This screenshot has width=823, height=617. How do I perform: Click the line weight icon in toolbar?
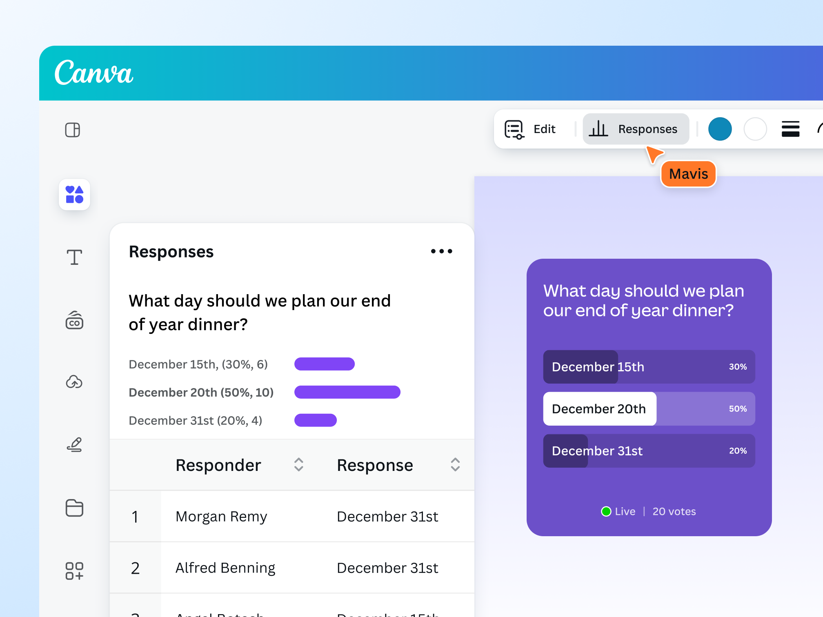pyautogui.click(x=790, y=129)
